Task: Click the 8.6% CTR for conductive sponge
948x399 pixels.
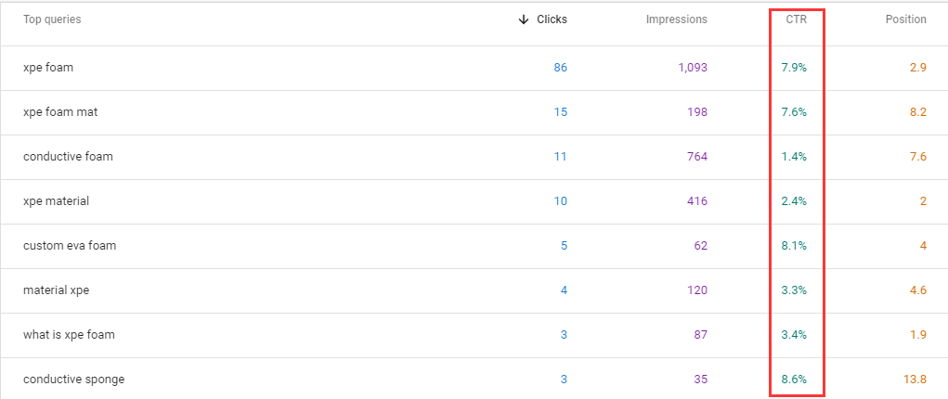Action: pos(794,380)
